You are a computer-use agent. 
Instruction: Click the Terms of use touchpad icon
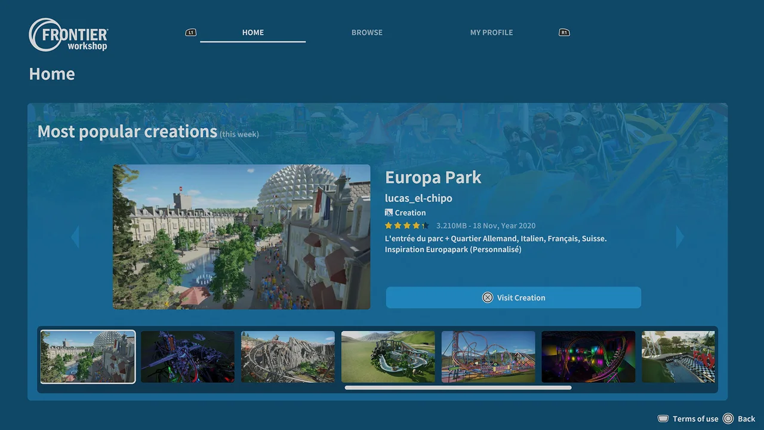663,419
